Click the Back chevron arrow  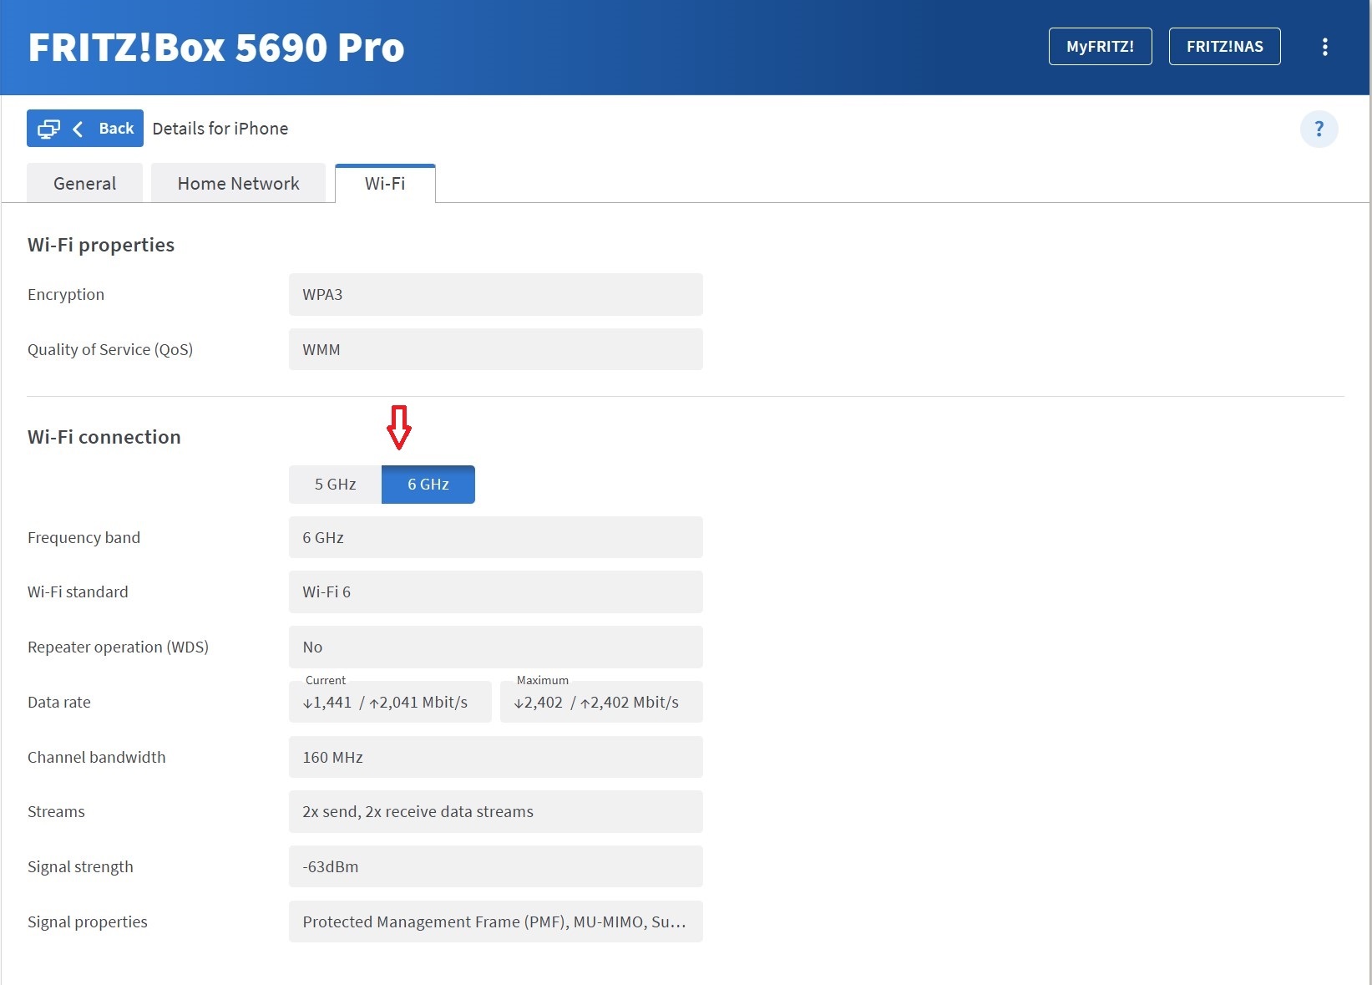tap(78, 129)
